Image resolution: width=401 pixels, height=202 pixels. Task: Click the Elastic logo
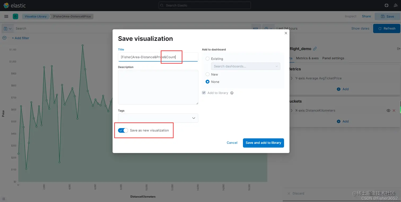tap(14, 5)
